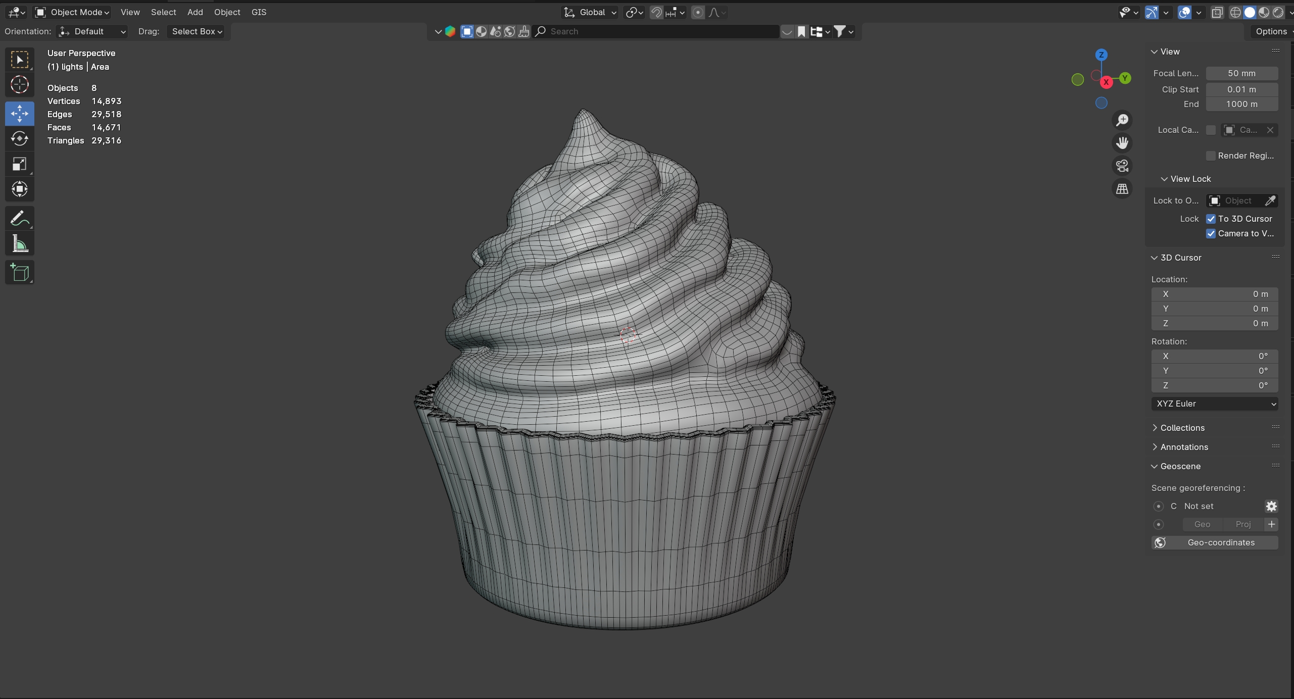
Task: Open the Object Mode dropdown
Action: coord(72,12)
